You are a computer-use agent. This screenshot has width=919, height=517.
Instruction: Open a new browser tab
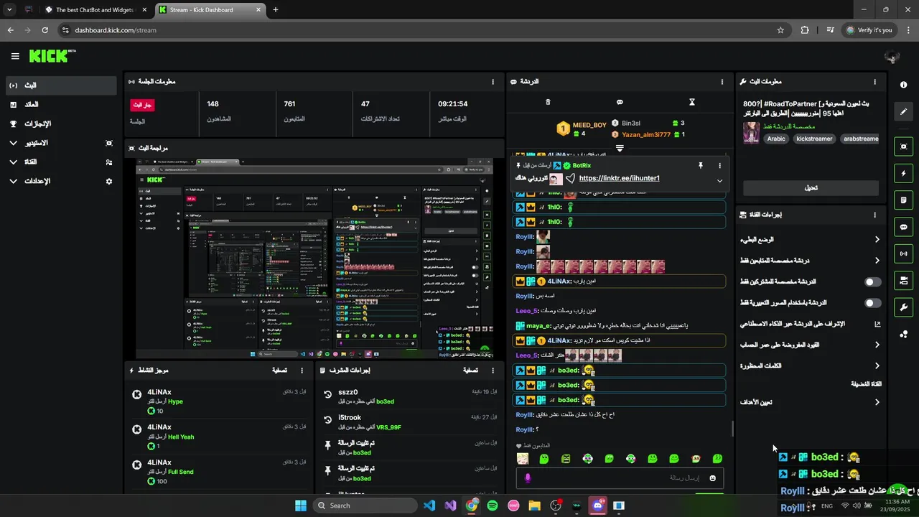[276, 9]
